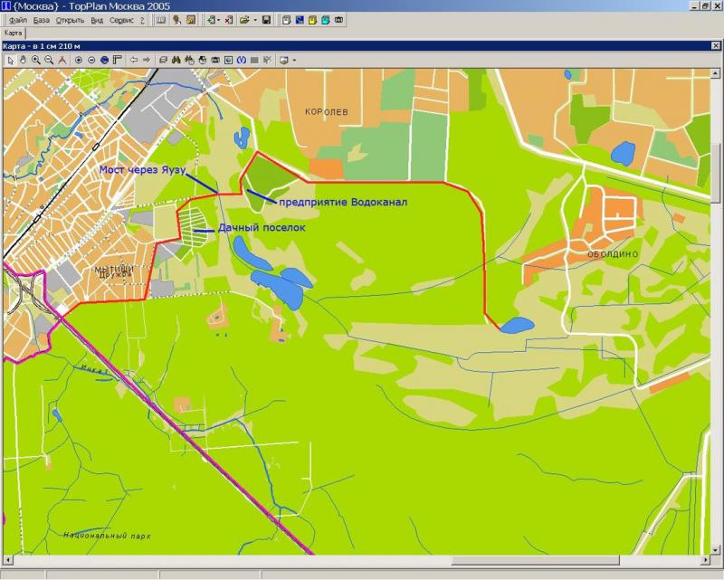The height and width of the screenshot is (580, 724).
Task: Click the camera snapshot icon in map toolbar
Action: pyautogui.click(x=215, y=60)
